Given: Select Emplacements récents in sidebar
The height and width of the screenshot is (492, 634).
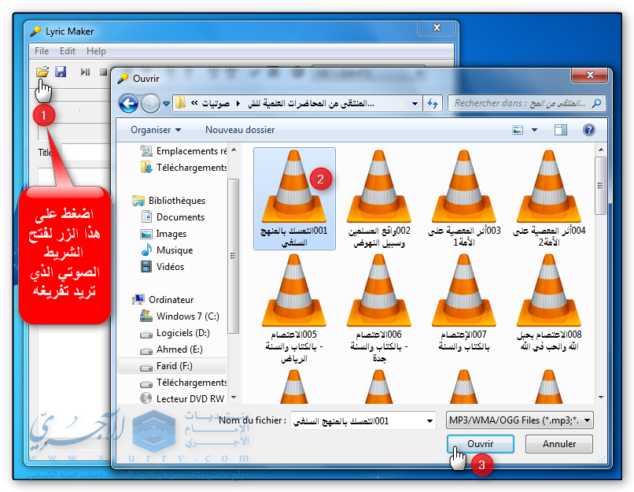Looking at the screenshot, I should point(183,151).
